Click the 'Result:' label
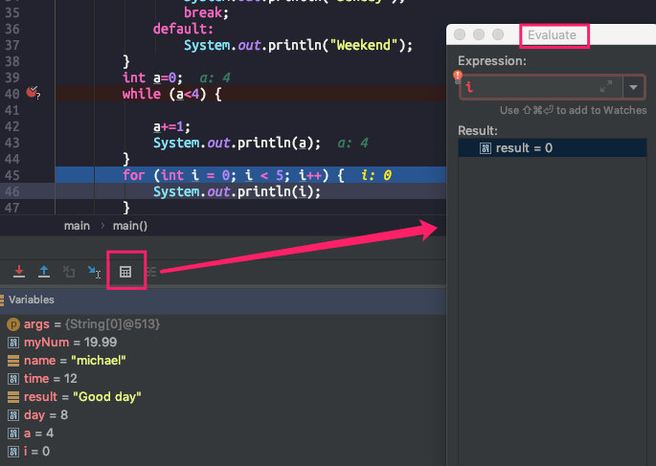This screenshot has height=466, width=656. (x=478, y=131)
